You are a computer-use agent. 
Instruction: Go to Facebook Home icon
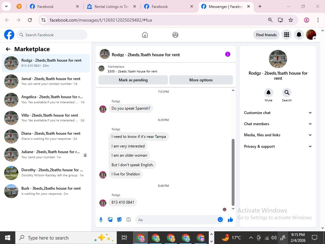tap(145, 35)
